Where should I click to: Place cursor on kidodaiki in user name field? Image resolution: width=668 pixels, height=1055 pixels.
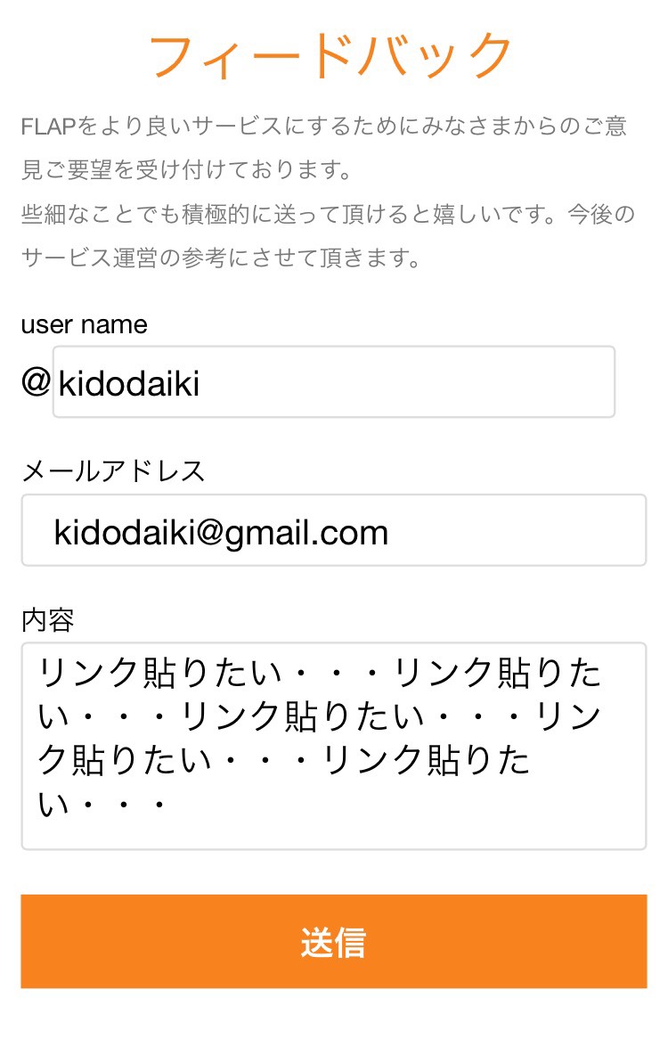pyautogui.click(x=129, y=385)
